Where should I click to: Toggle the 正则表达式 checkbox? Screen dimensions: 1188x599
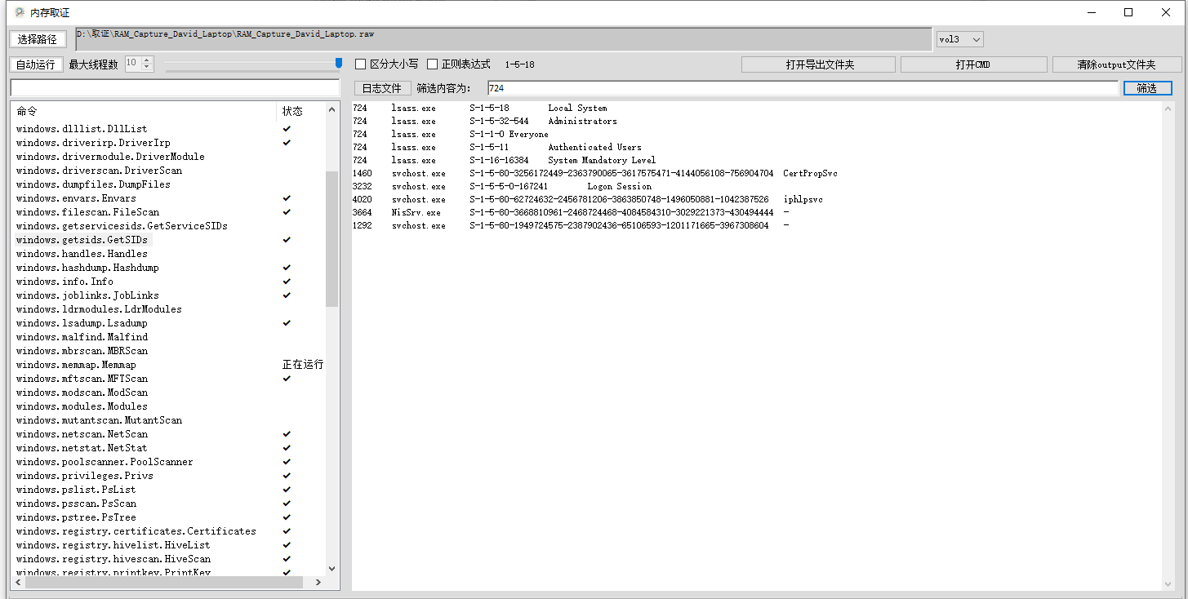pos(433,64)
